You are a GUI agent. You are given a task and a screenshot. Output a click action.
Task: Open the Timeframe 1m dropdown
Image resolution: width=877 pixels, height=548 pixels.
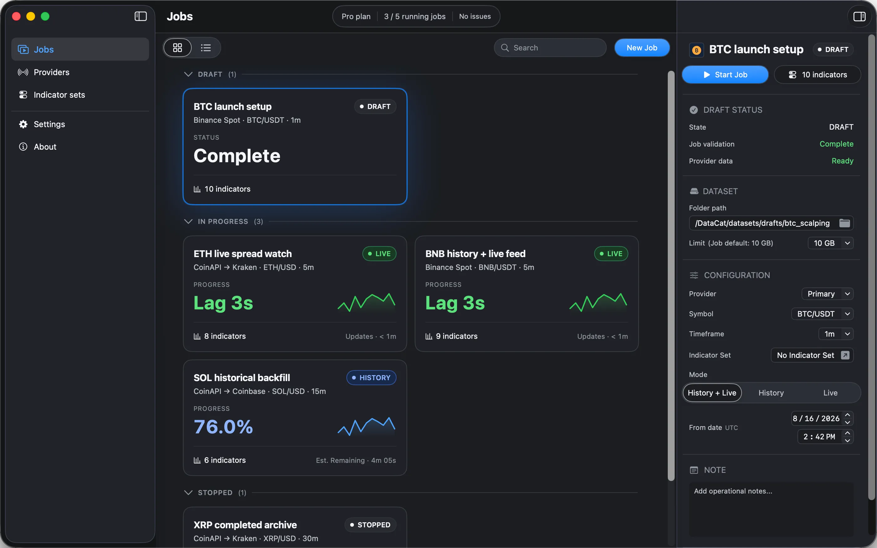[836, 334]
